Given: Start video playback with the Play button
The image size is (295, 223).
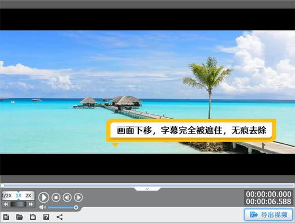Looking at the screenshot, I should click(x=44, y=198).
